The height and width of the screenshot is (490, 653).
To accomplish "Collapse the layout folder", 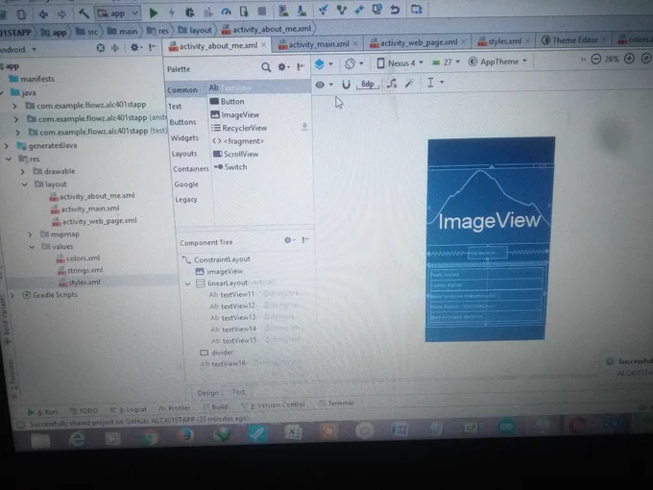I will tap(25, 184).
